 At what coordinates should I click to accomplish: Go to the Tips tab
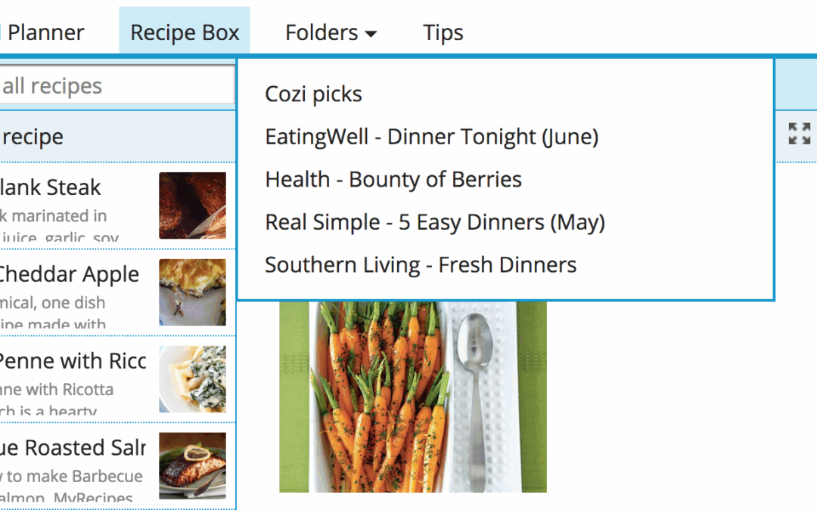point(443,32)
